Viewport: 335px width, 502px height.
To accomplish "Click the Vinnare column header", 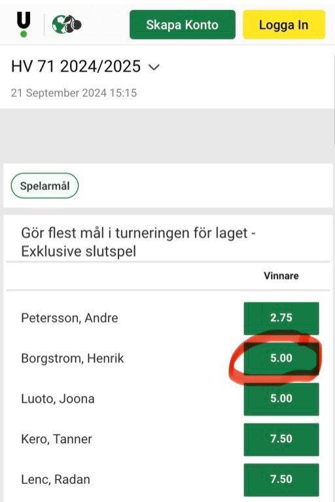I will pyautogui.click(x=281, y=276).
